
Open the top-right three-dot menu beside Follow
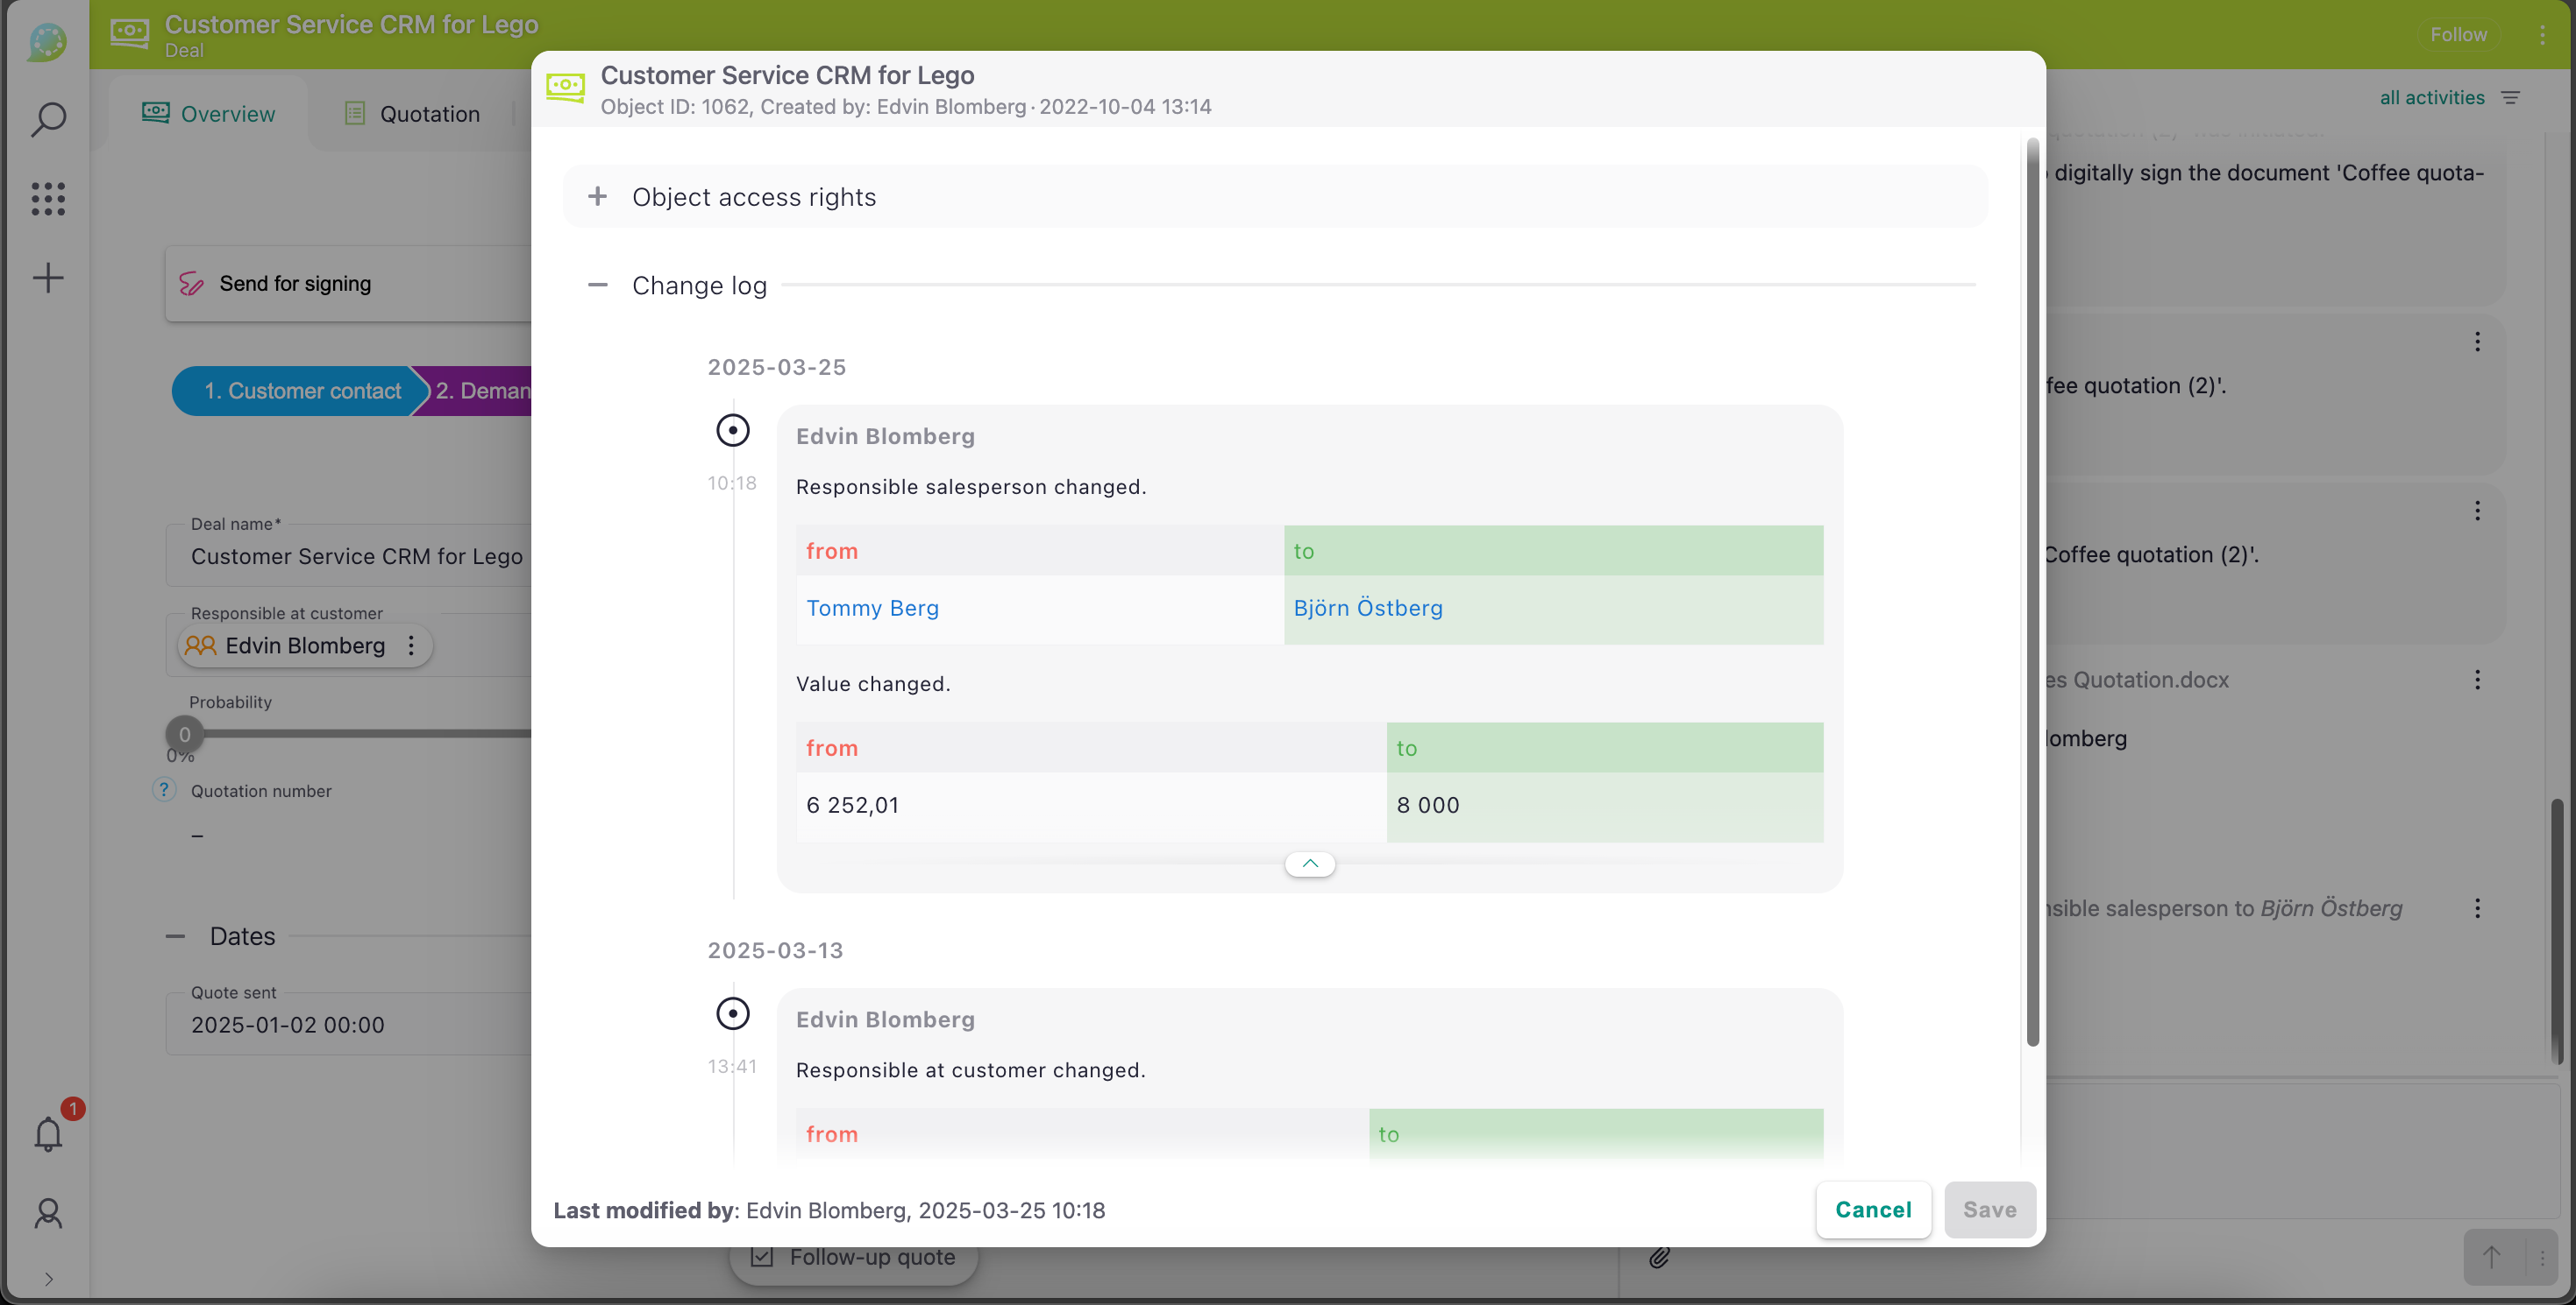pyautogui.click(x=2542, y=35)
